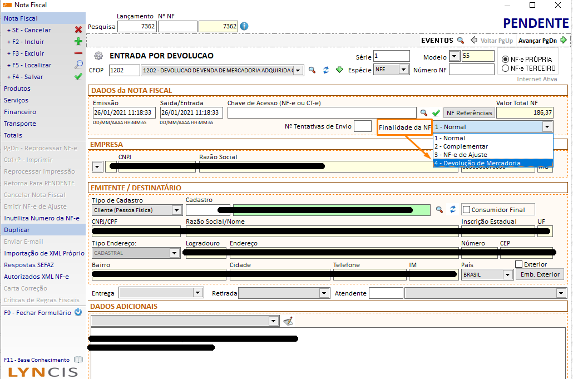The height and width of the screenshot is (379, 573).
Task: Select the NF-e PRÓPRIA radio button
Action: click(505, 60)
